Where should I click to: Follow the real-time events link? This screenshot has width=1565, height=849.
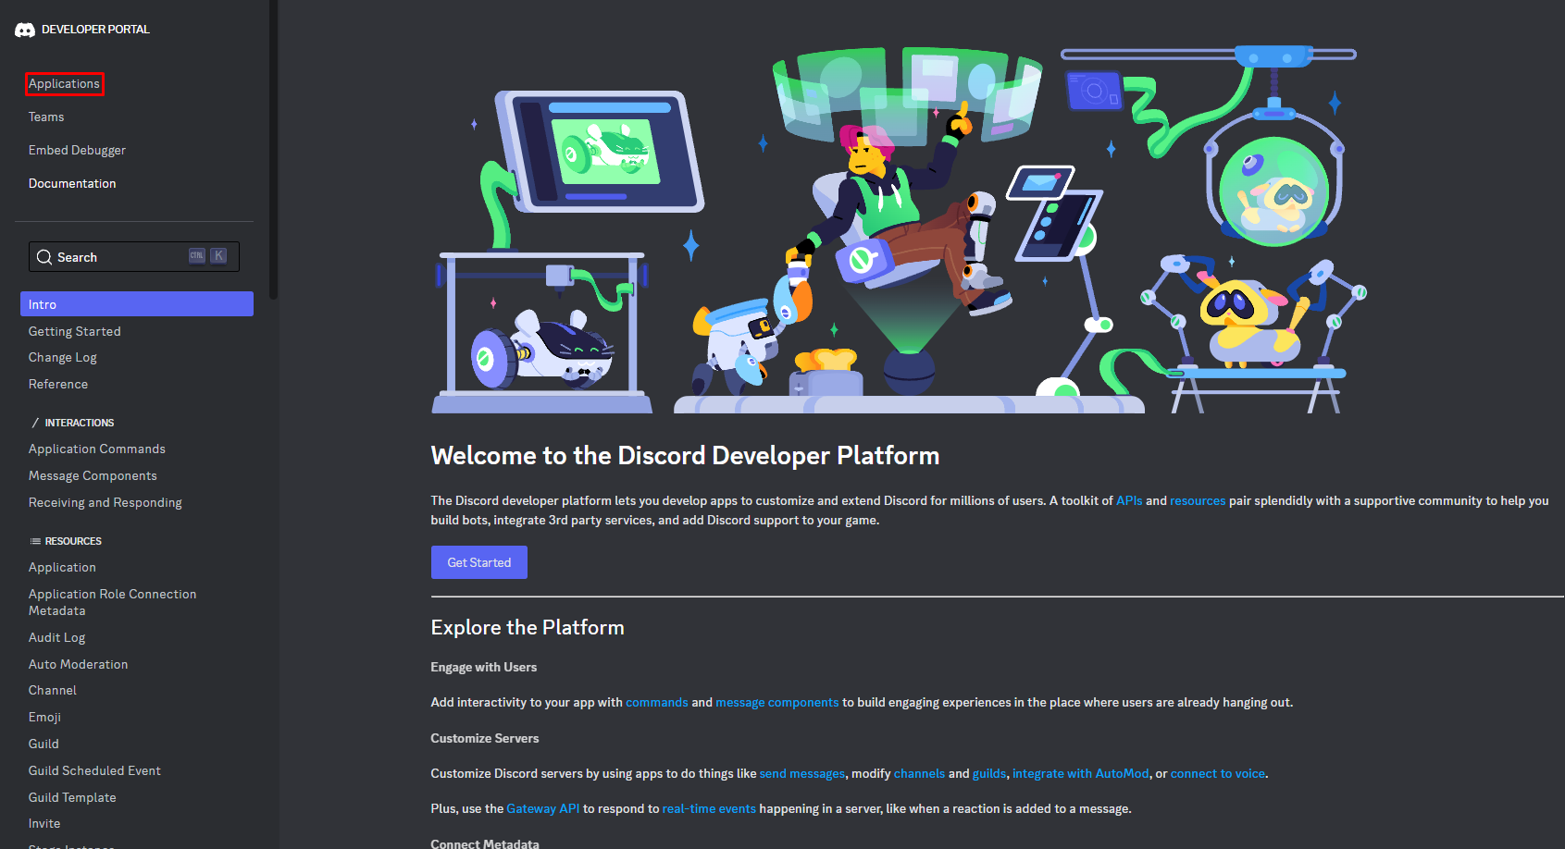point(709,808)
